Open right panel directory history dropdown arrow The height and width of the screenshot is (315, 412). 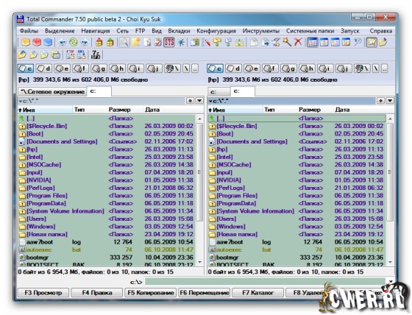[x=390, y=101]
